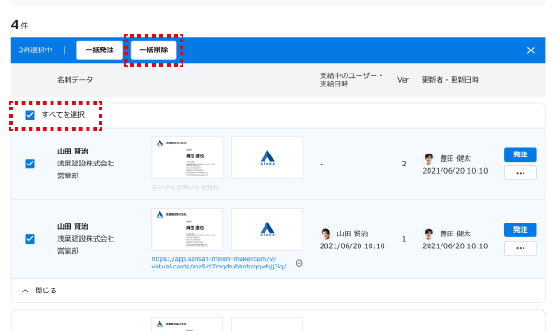Click the 一括削除 bulk delete button
This screenshot has height=331, width=553.
point(153,51)
